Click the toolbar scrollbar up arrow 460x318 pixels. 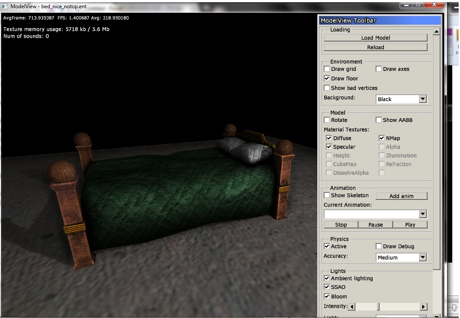click(436, 32)
